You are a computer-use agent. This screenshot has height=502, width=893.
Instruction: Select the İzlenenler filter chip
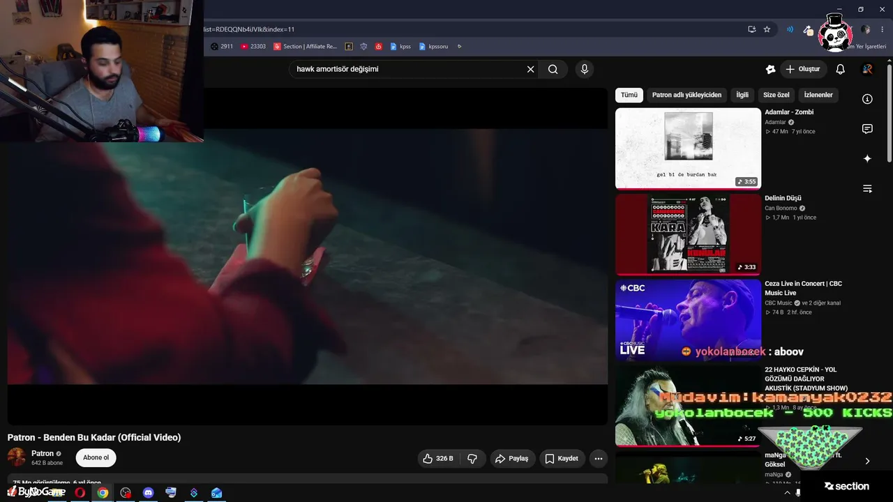click(818, 95)
